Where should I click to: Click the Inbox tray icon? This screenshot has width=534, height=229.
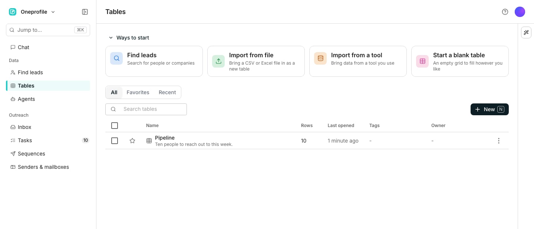pyautogui.click(x=13, y=127)
